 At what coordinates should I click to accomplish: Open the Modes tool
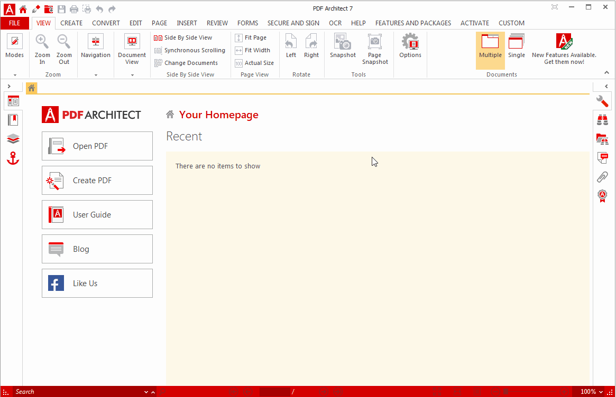(x=14, y=46)
